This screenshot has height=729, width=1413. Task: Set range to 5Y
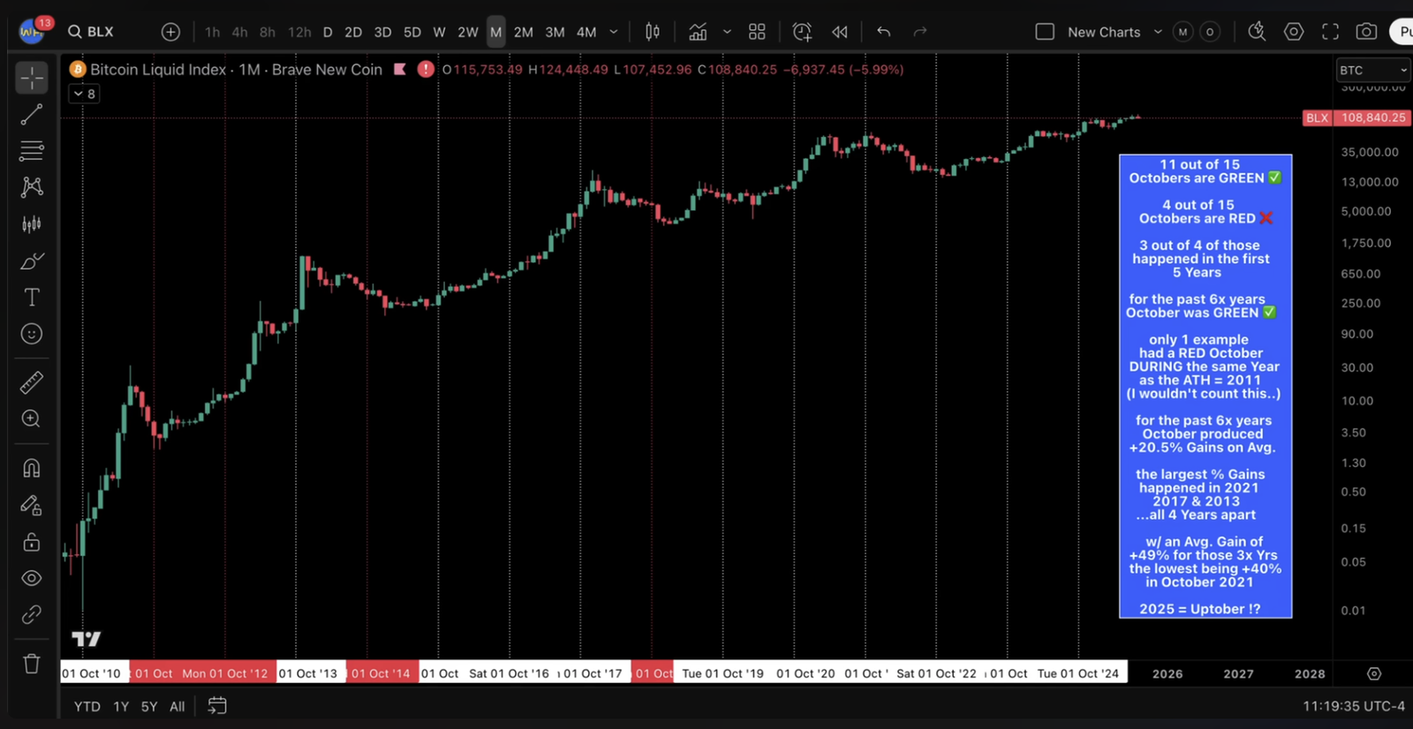tap(149, 706)
